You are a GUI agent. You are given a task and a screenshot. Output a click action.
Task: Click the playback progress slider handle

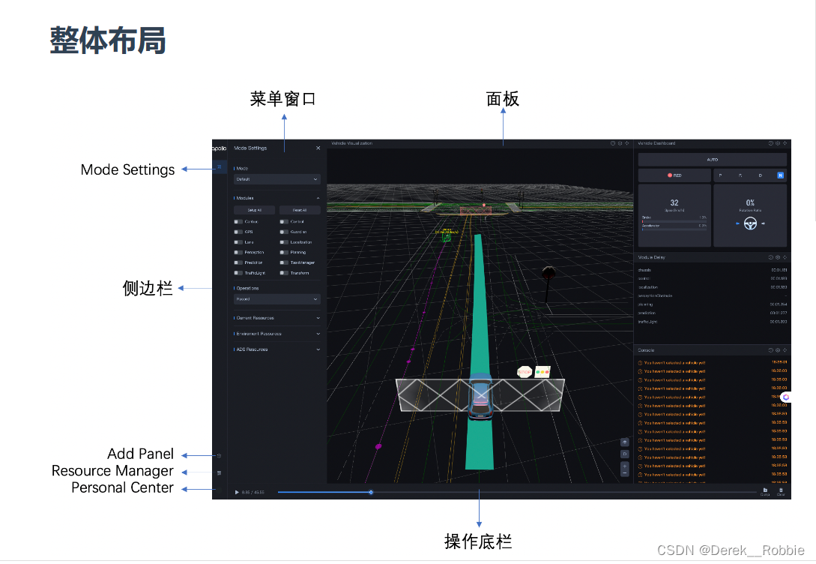tap(371, 492)
